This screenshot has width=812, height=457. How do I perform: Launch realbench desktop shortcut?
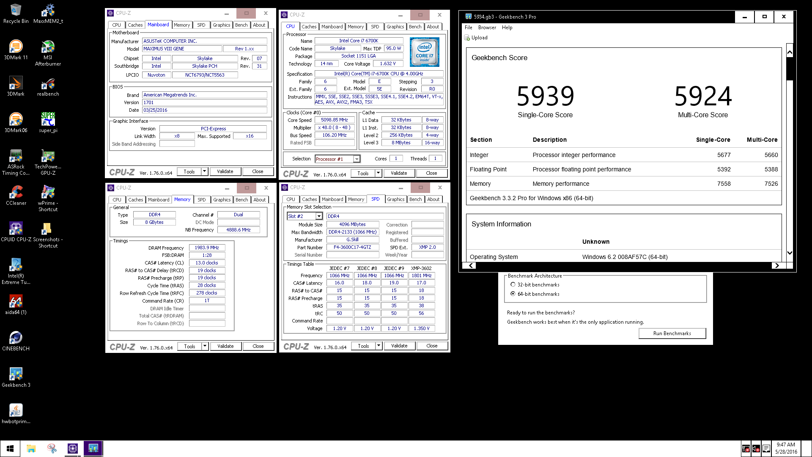[48, 86]
